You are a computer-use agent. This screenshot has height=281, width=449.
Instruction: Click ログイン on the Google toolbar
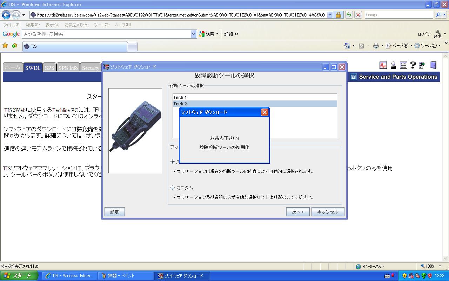click(x=424, y=34)
